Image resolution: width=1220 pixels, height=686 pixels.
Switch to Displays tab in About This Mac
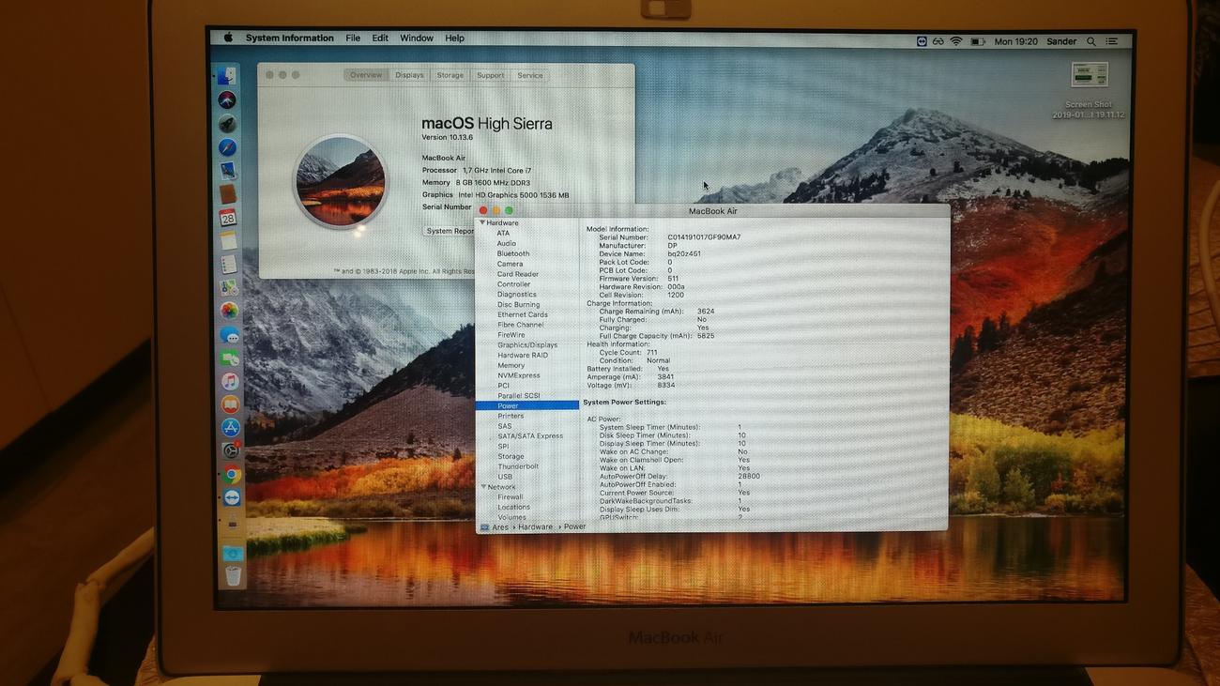(409, 75)
